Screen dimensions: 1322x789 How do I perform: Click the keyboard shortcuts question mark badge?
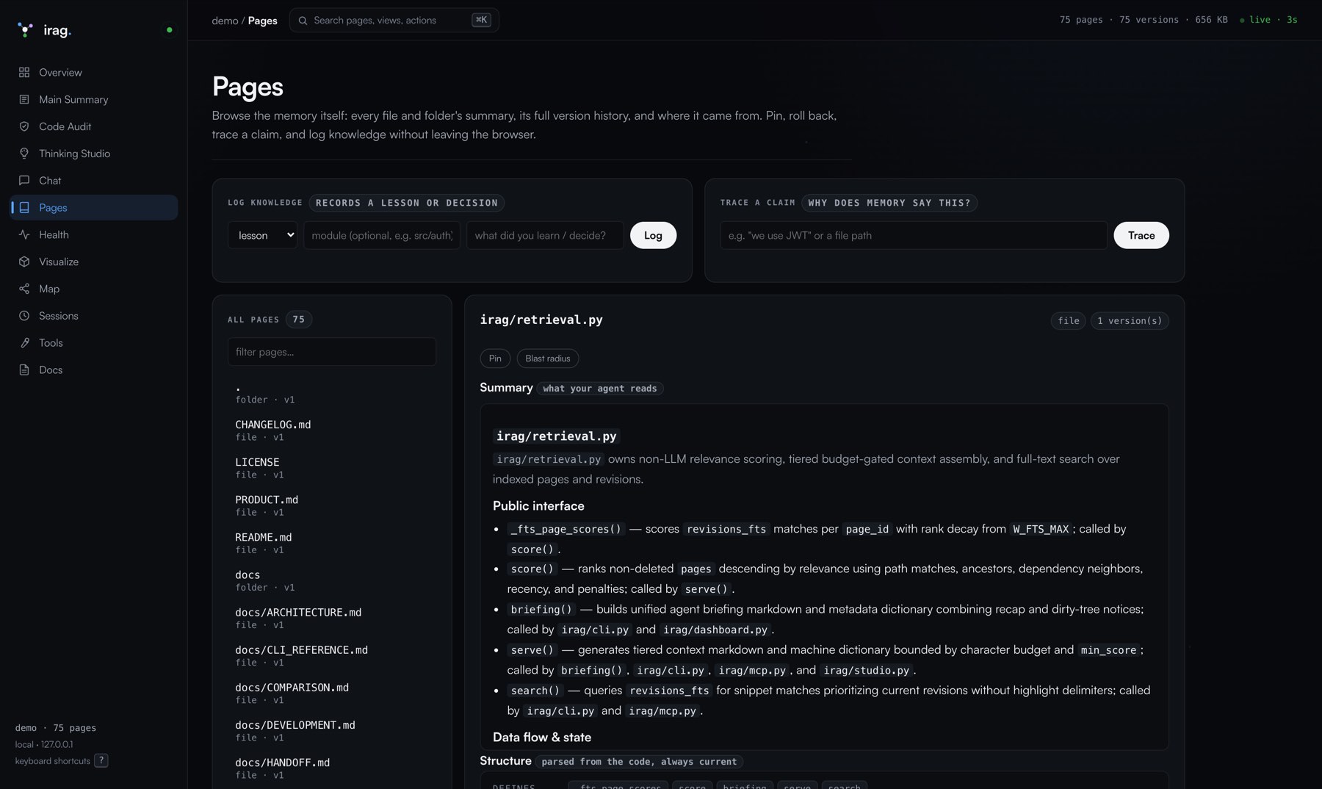[x=101, y=761]
